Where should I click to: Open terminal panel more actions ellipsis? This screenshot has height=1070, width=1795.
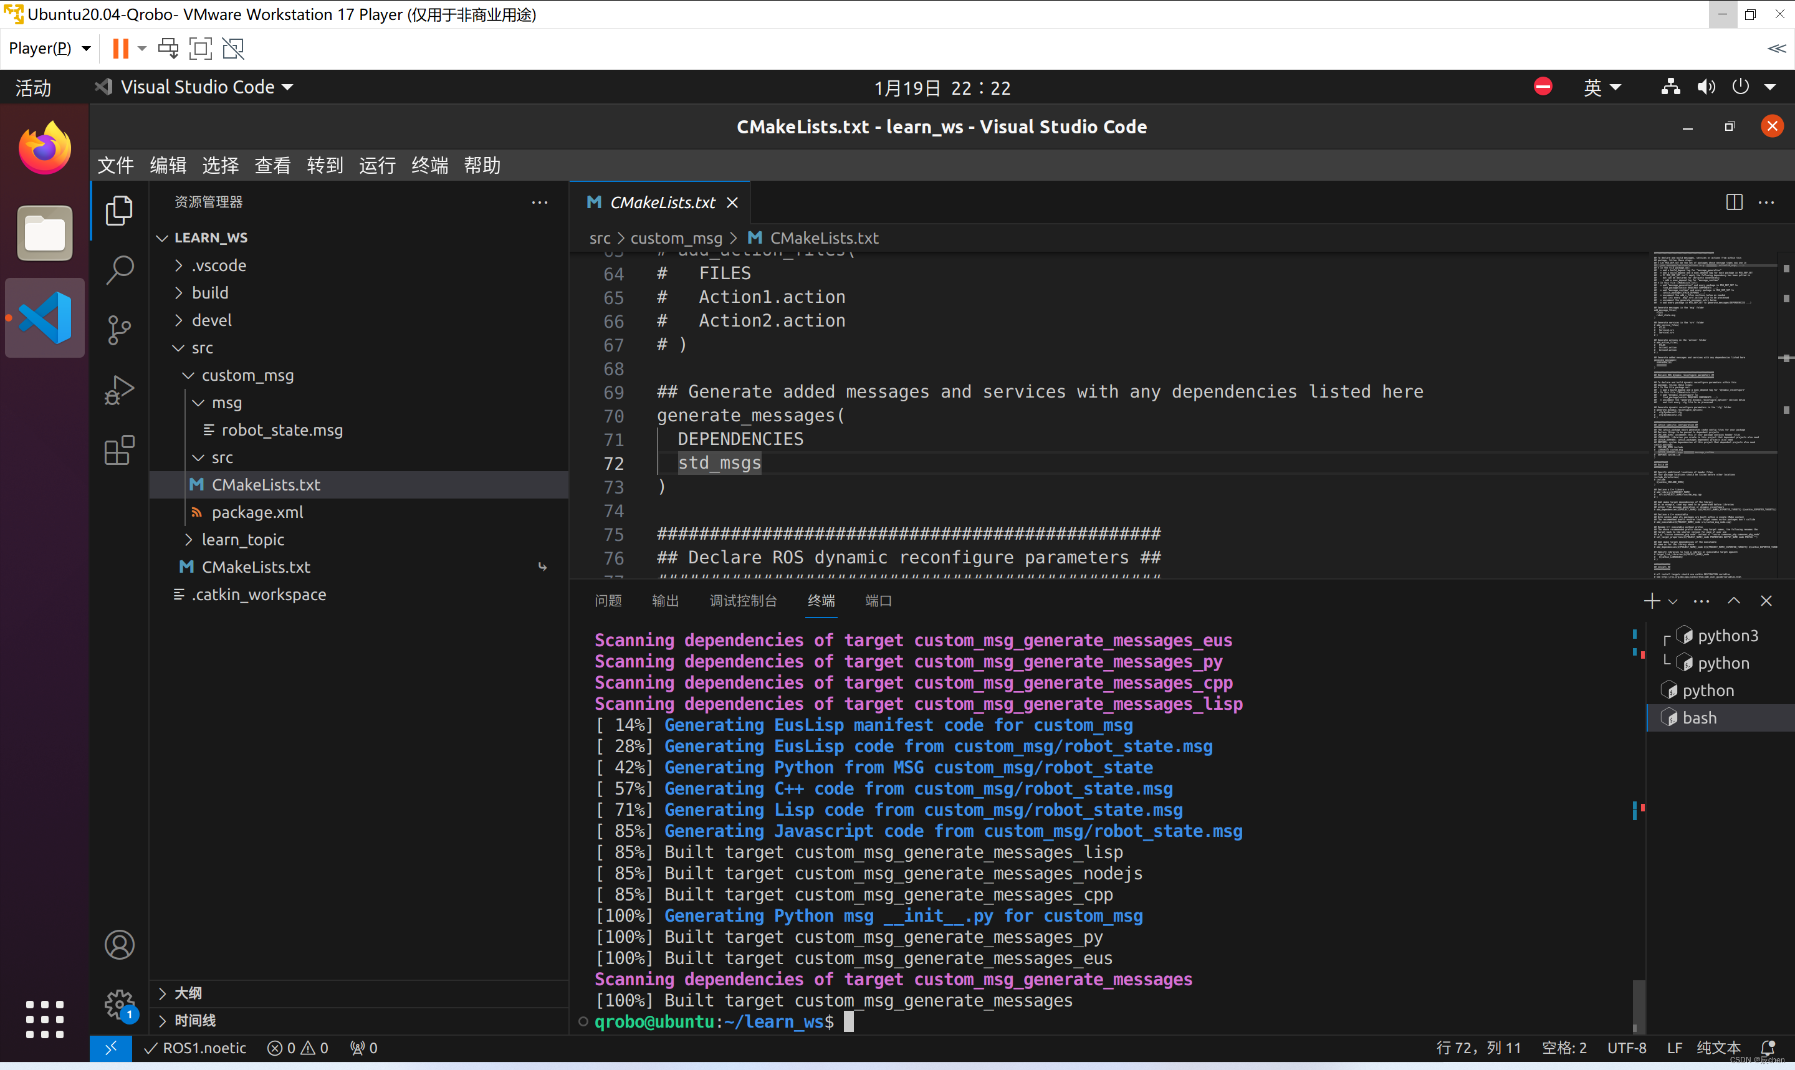coord(1702,601)
